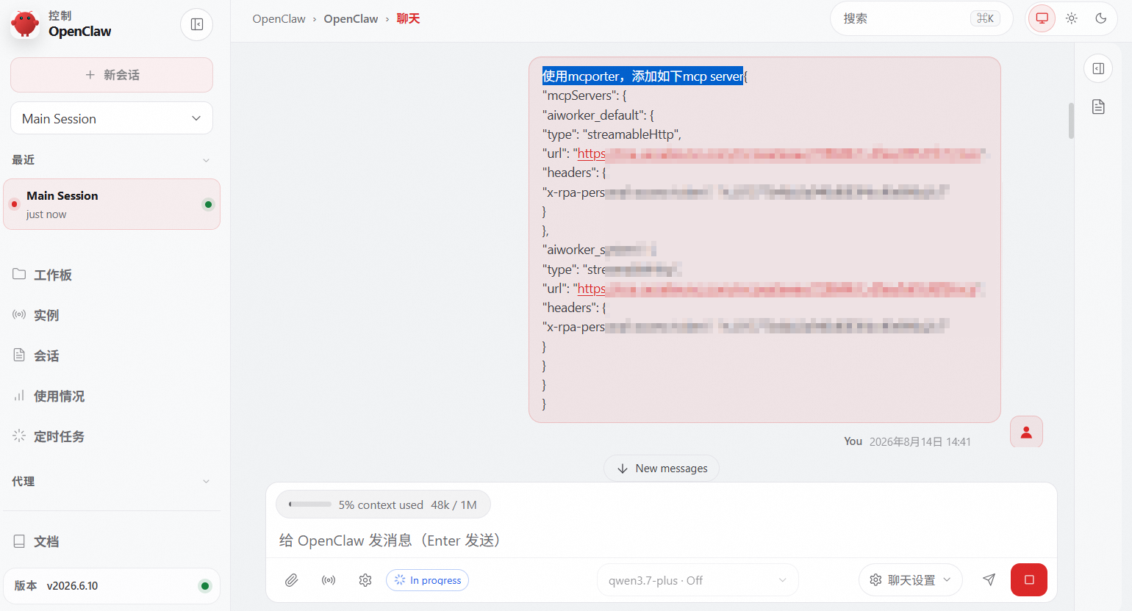The width and height of the screenshot is (1132, 611).
Task: Click the 版本 v2026.6.10 version badge
Action: tap(112, 586)
